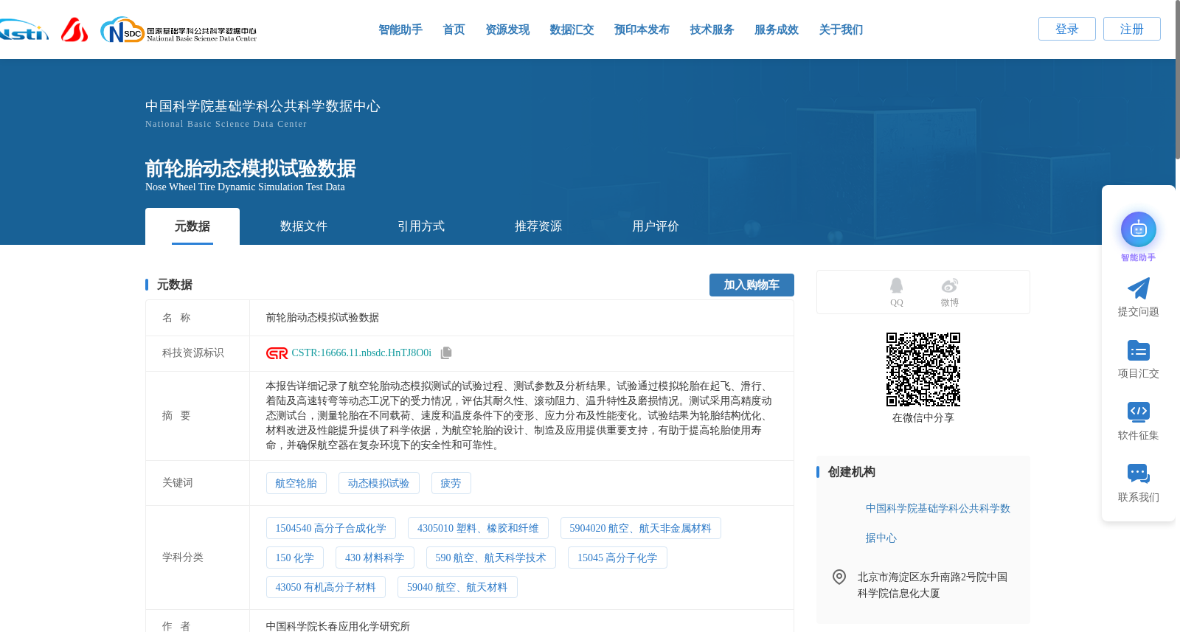This screenshot has height=632, width=1180.
Task: Select the 590 航空、航天科学技术 tag
Action: point(490,558)
